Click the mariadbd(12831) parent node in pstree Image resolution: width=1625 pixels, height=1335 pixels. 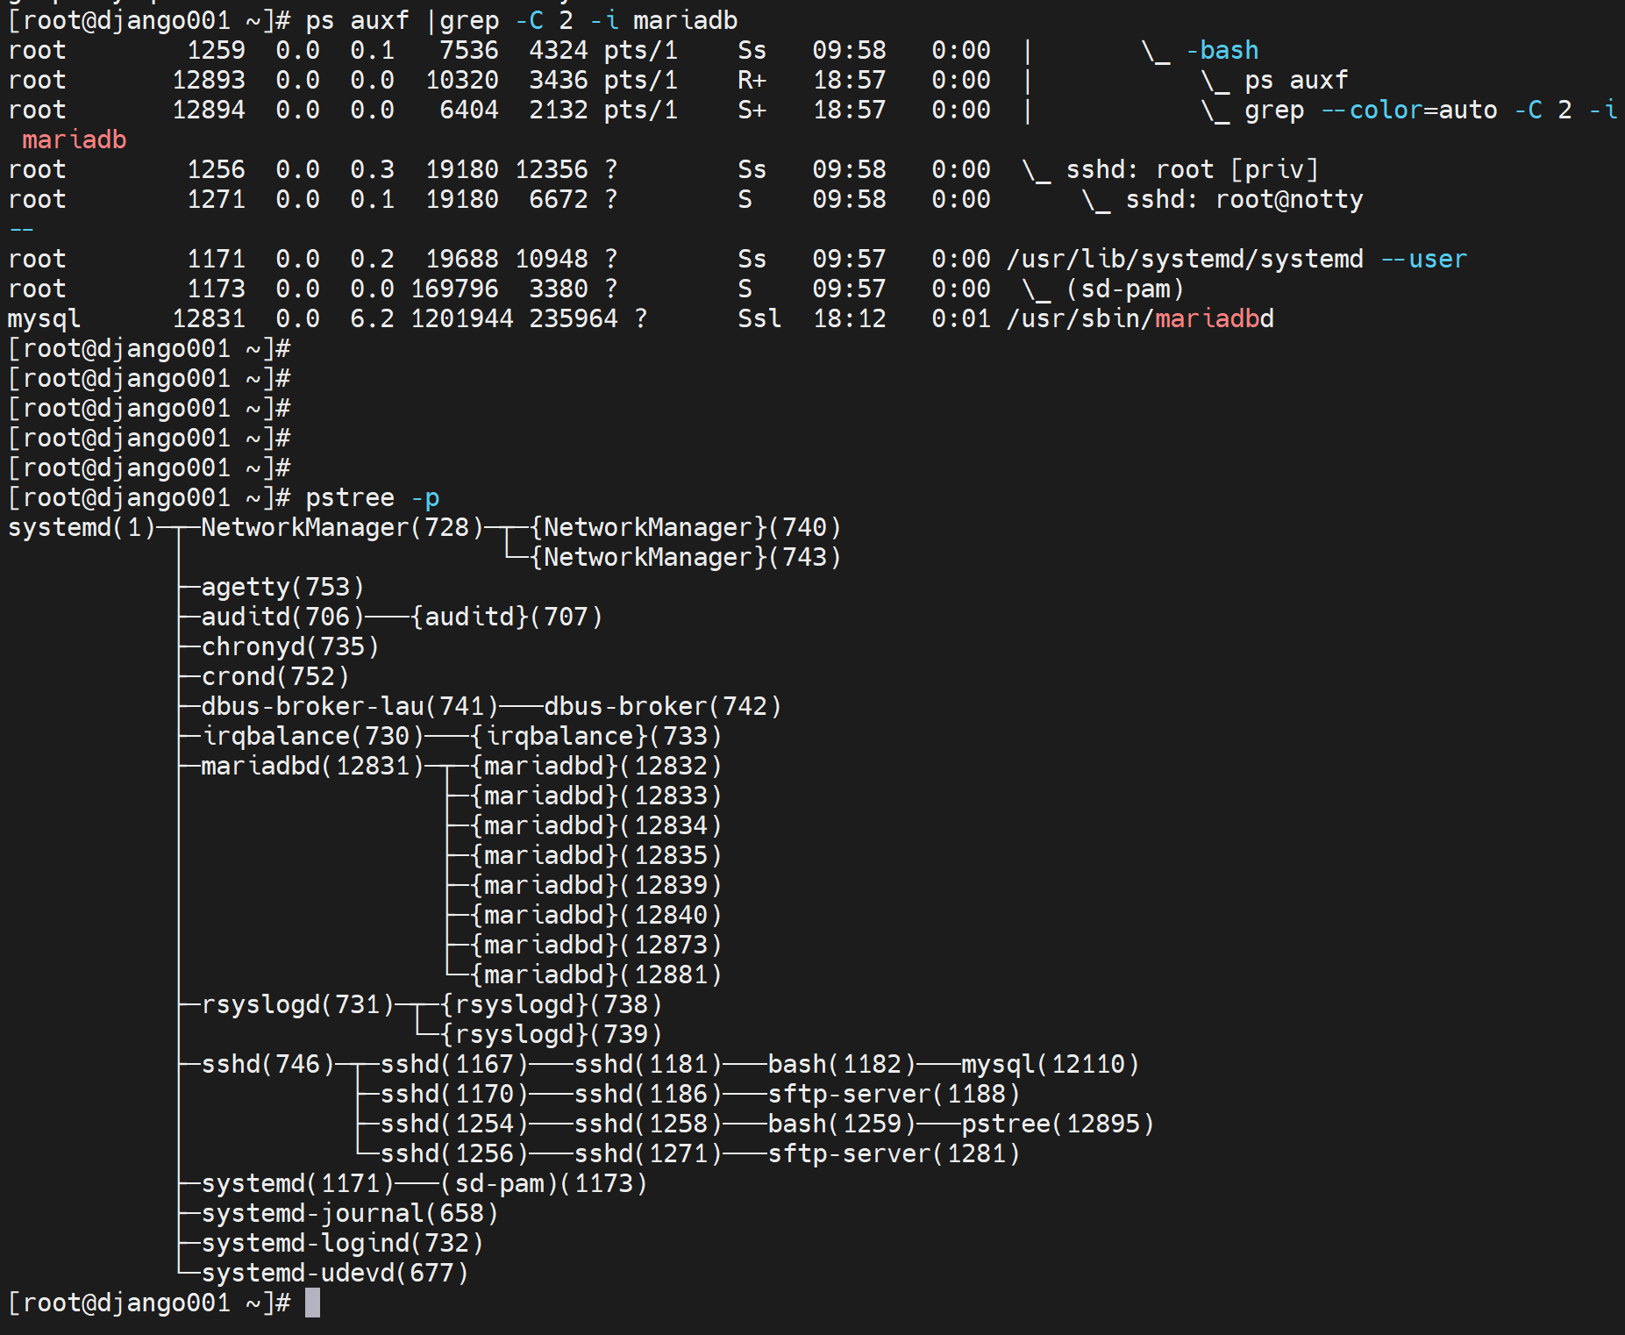[x=312, y=766]
